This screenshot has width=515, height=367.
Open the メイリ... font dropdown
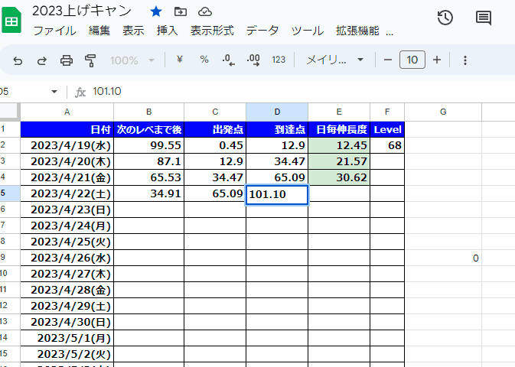(337, 60)
